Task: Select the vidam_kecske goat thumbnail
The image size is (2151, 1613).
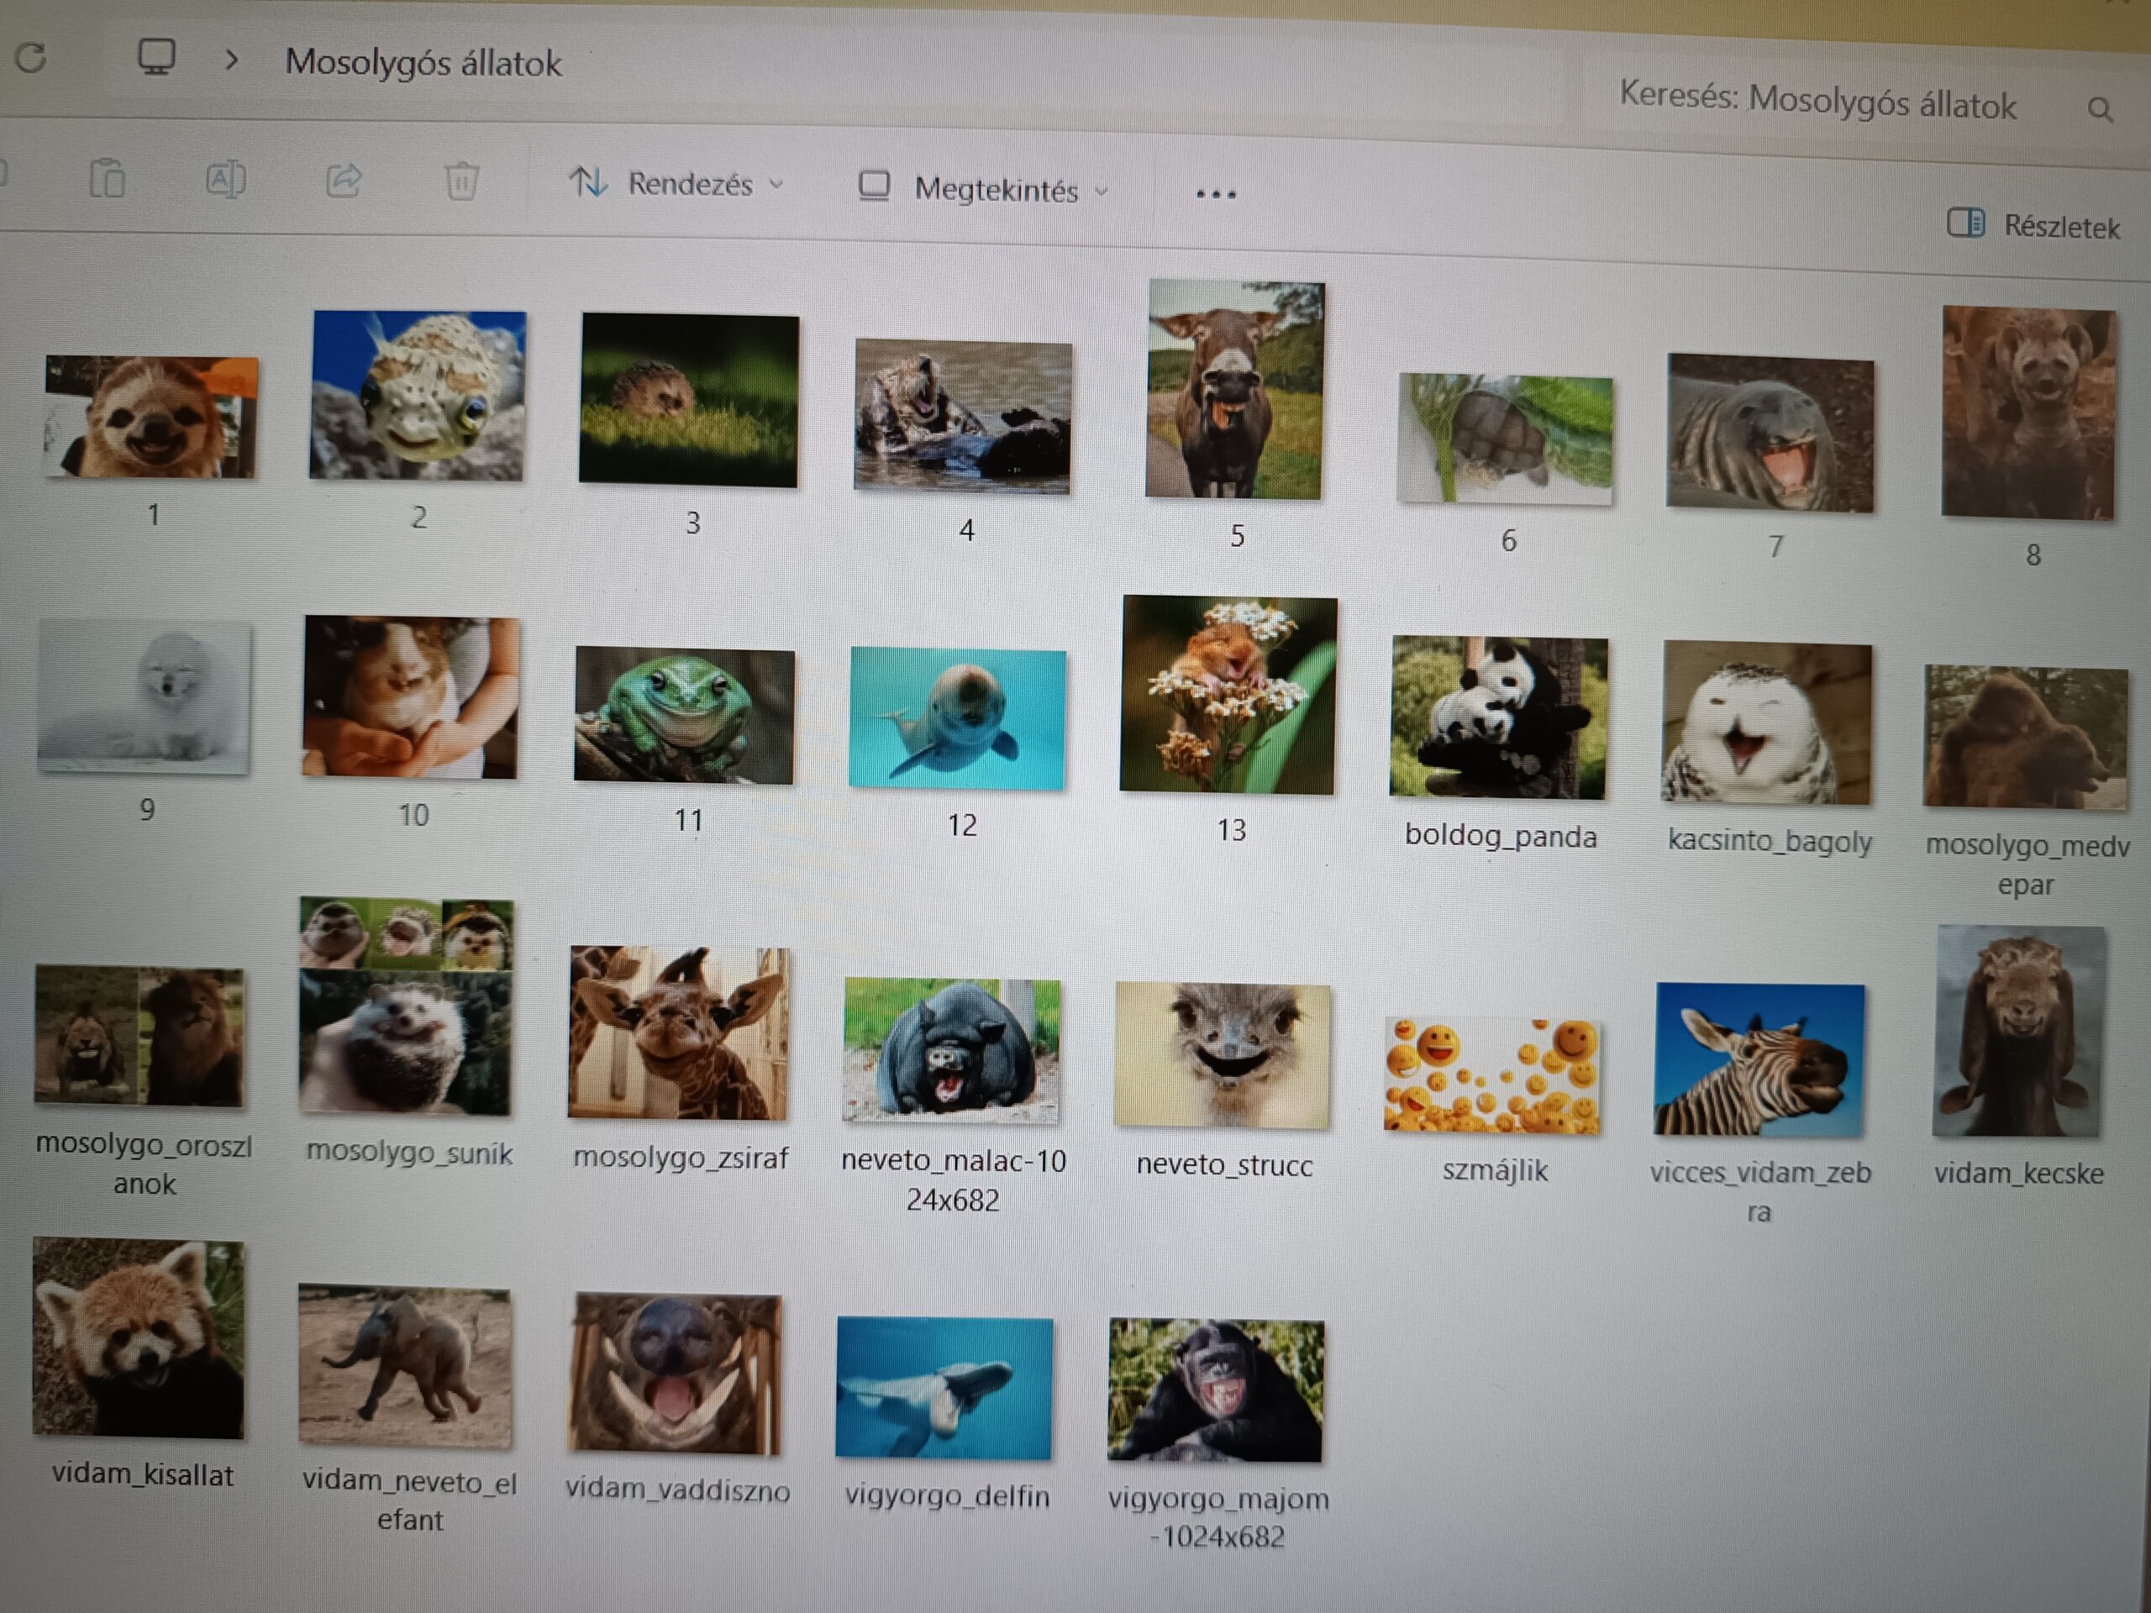Action: (x=2020, y=1032)
